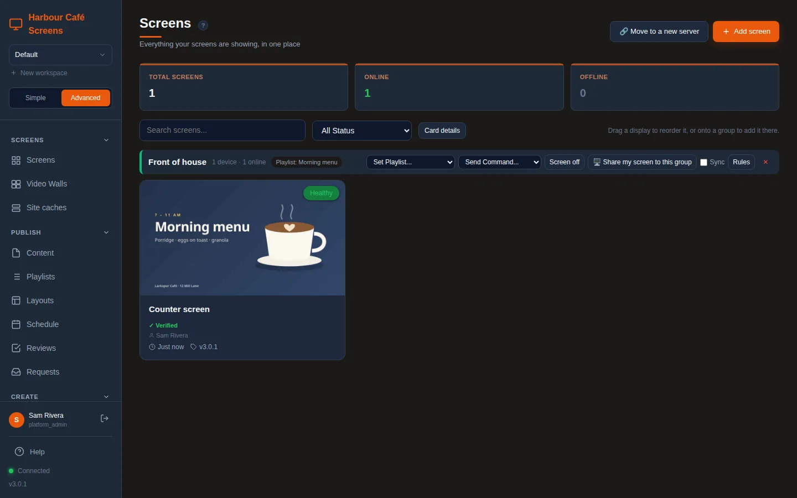This screenshot has width=797, height=498.
Task: Click the Playlists list icon
Action: pyautogui.click(x=16, y=277)
